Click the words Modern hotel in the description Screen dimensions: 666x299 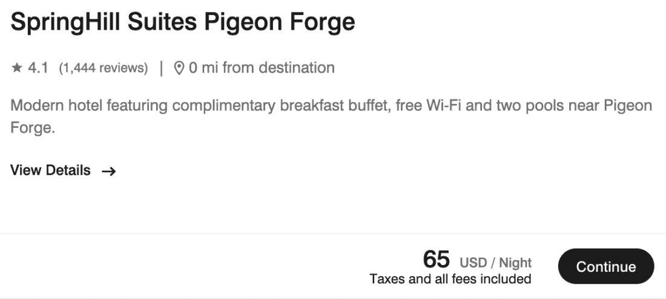click(52, 106)
